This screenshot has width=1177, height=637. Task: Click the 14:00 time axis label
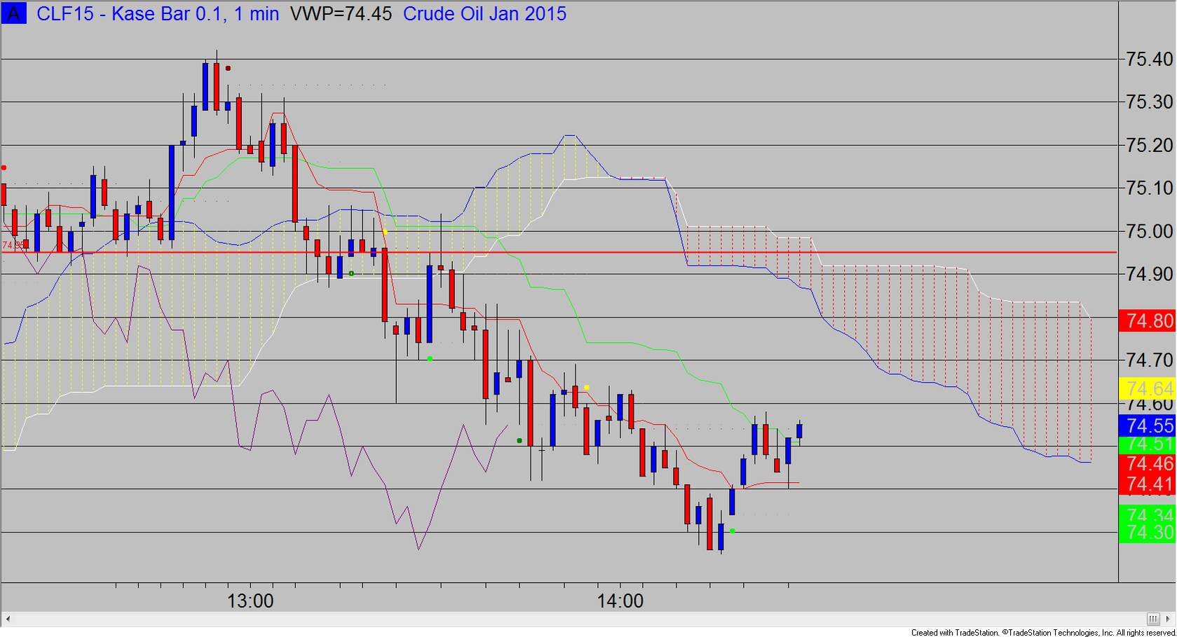pos(620,601)
